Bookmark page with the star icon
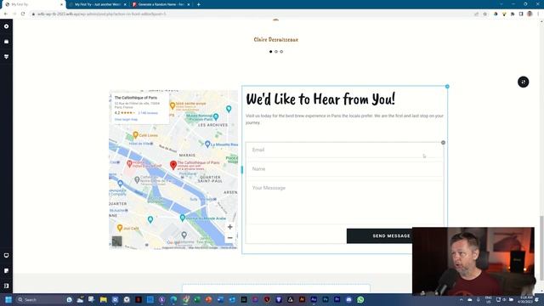Viewport: 544px width, 306px height. (485, 14)
